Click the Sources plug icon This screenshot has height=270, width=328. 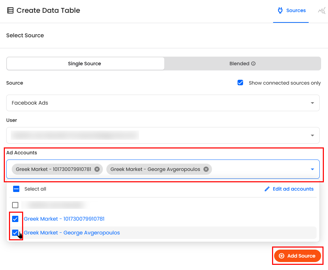280,11
